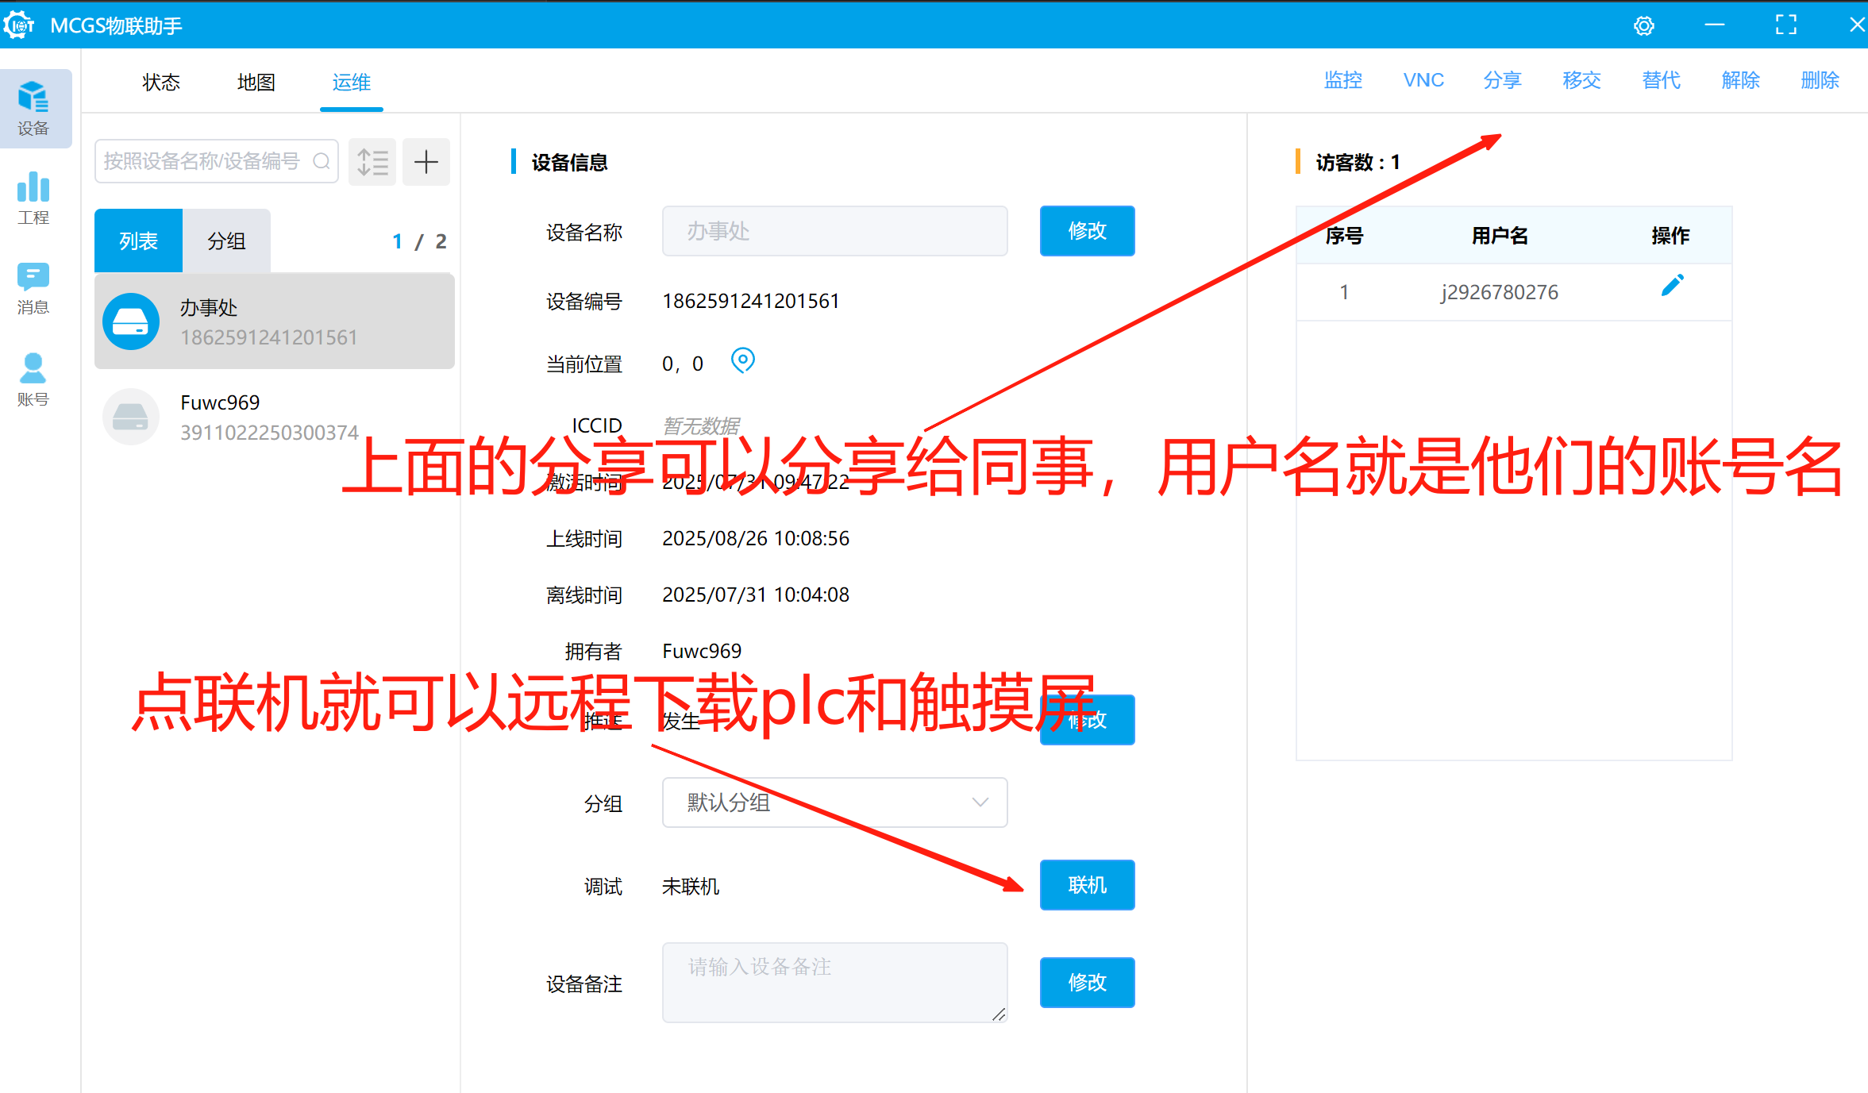Click the search magnifier icon
The width and height of the screenshot is (1868, 1093).
322,162
